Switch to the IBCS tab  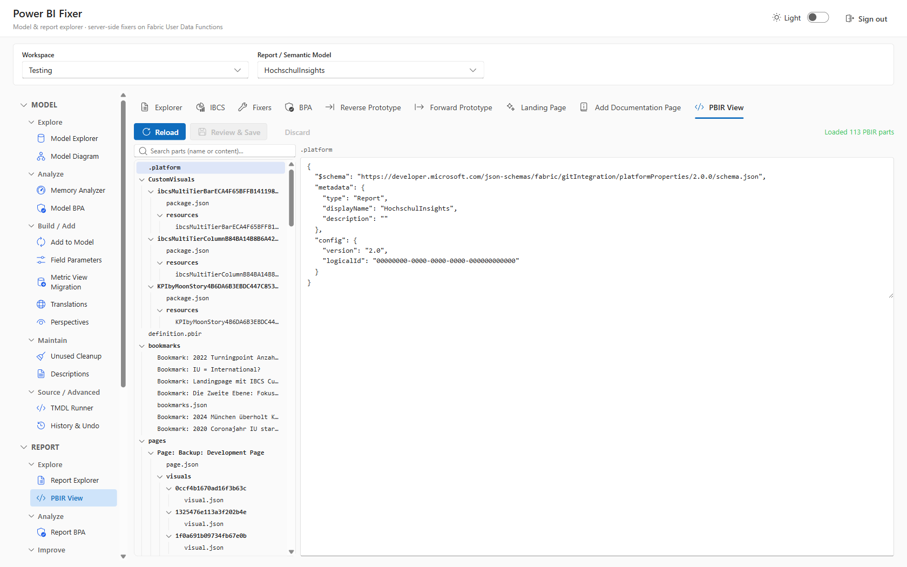pyautogui.click(x=211, y=107)
